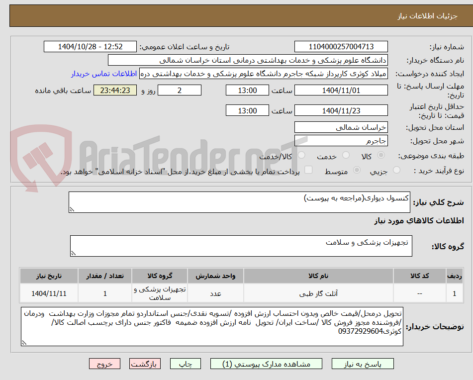Click the توضیحات خریدار text area
This screenshot has height=380, width=473.
[212, 327]
